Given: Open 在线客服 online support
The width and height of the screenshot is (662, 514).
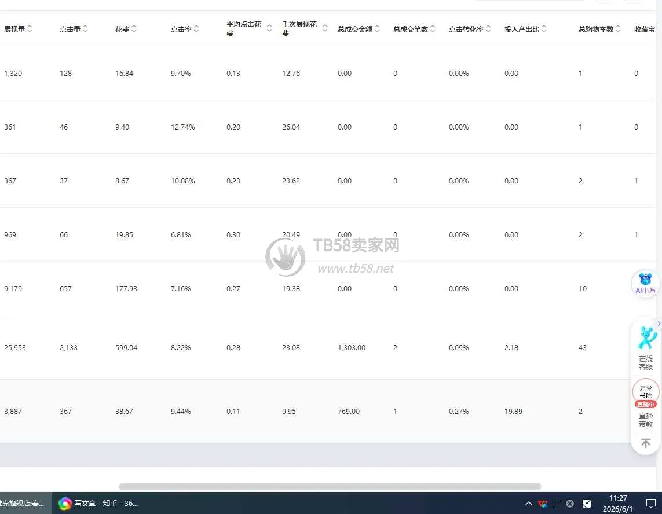Looking at the screenshot, I should point(646,348).
